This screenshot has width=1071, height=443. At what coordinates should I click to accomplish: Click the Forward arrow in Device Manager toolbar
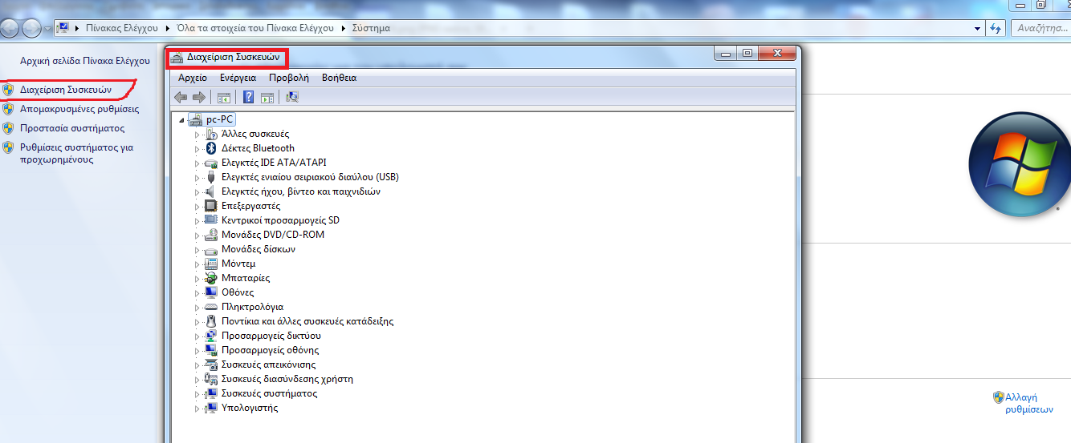[198, 97]
